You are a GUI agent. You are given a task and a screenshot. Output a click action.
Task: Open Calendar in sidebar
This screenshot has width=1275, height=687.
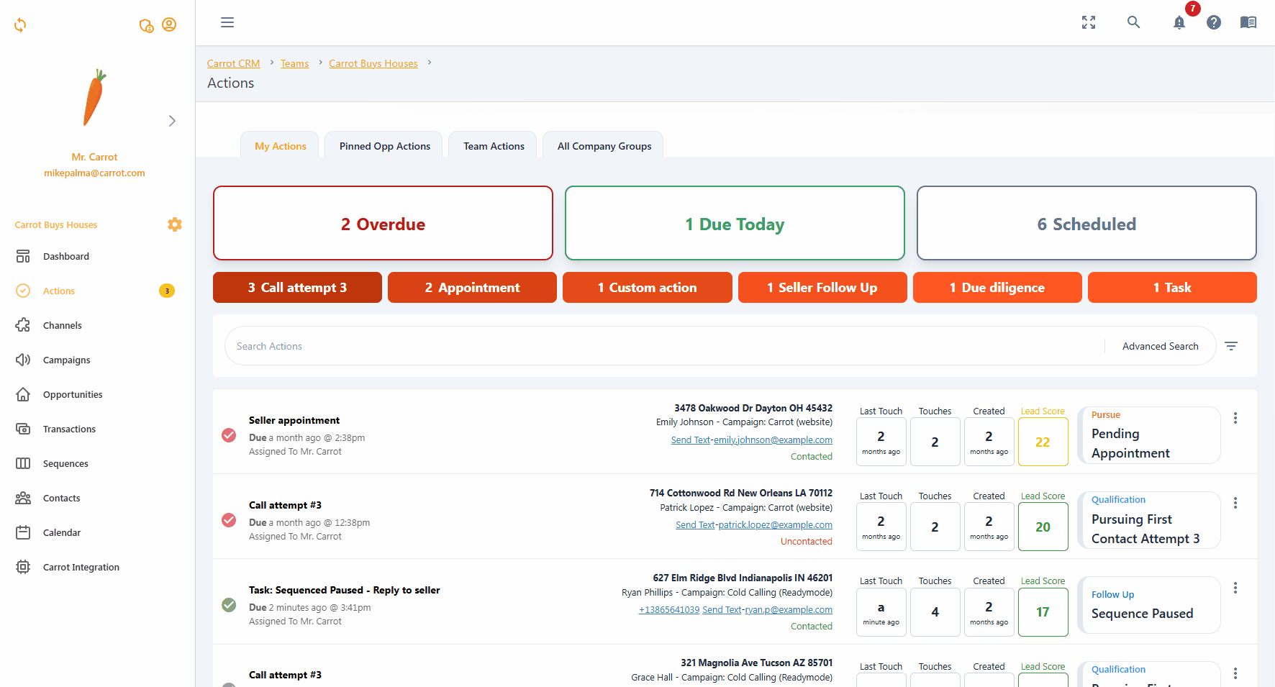pyautogui.click(x=62, y=532)
